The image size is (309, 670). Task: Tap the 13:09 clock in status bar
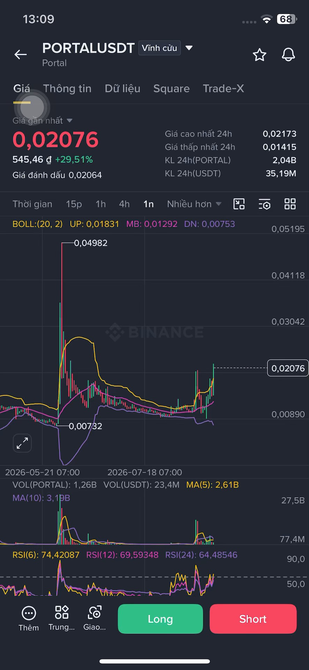(39, 19)
